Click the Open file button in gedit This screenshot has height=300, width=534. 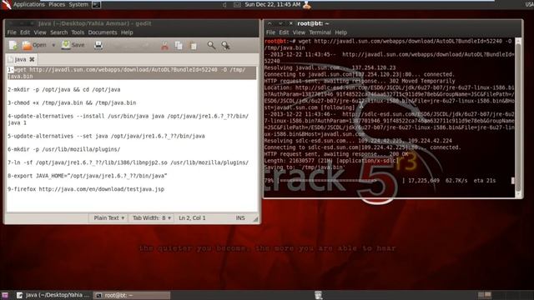pyautogui.click(x=34, y=45)
